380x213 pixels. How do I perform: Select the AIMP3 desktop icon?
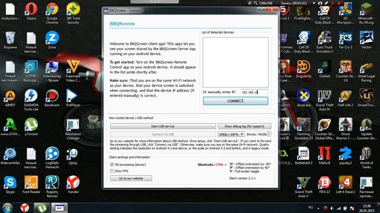[x=10, y=98]
